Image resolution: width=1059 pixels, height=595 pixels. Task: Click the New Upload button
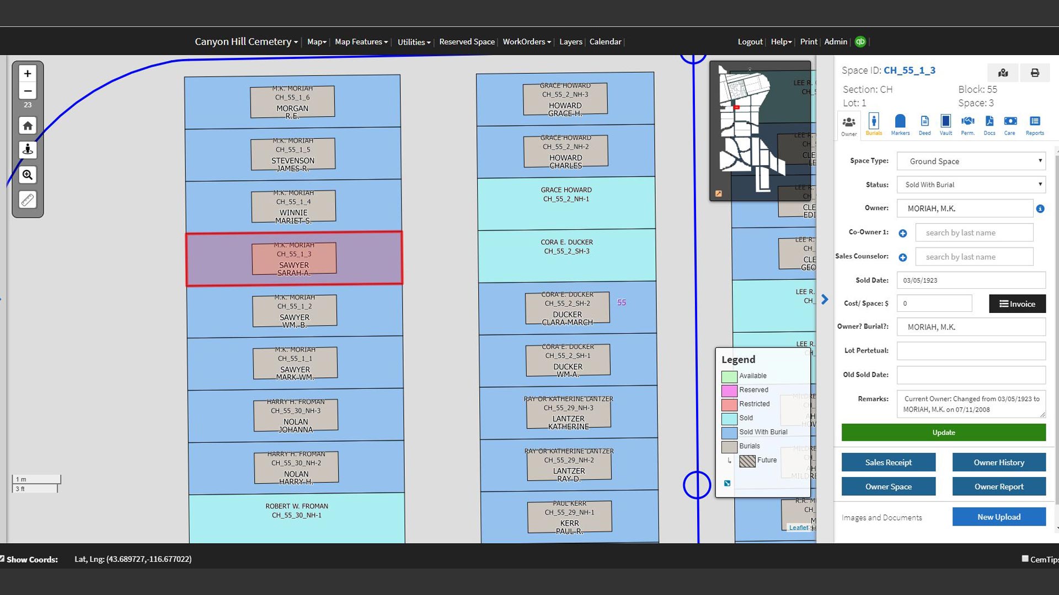[x=998, y=517]
